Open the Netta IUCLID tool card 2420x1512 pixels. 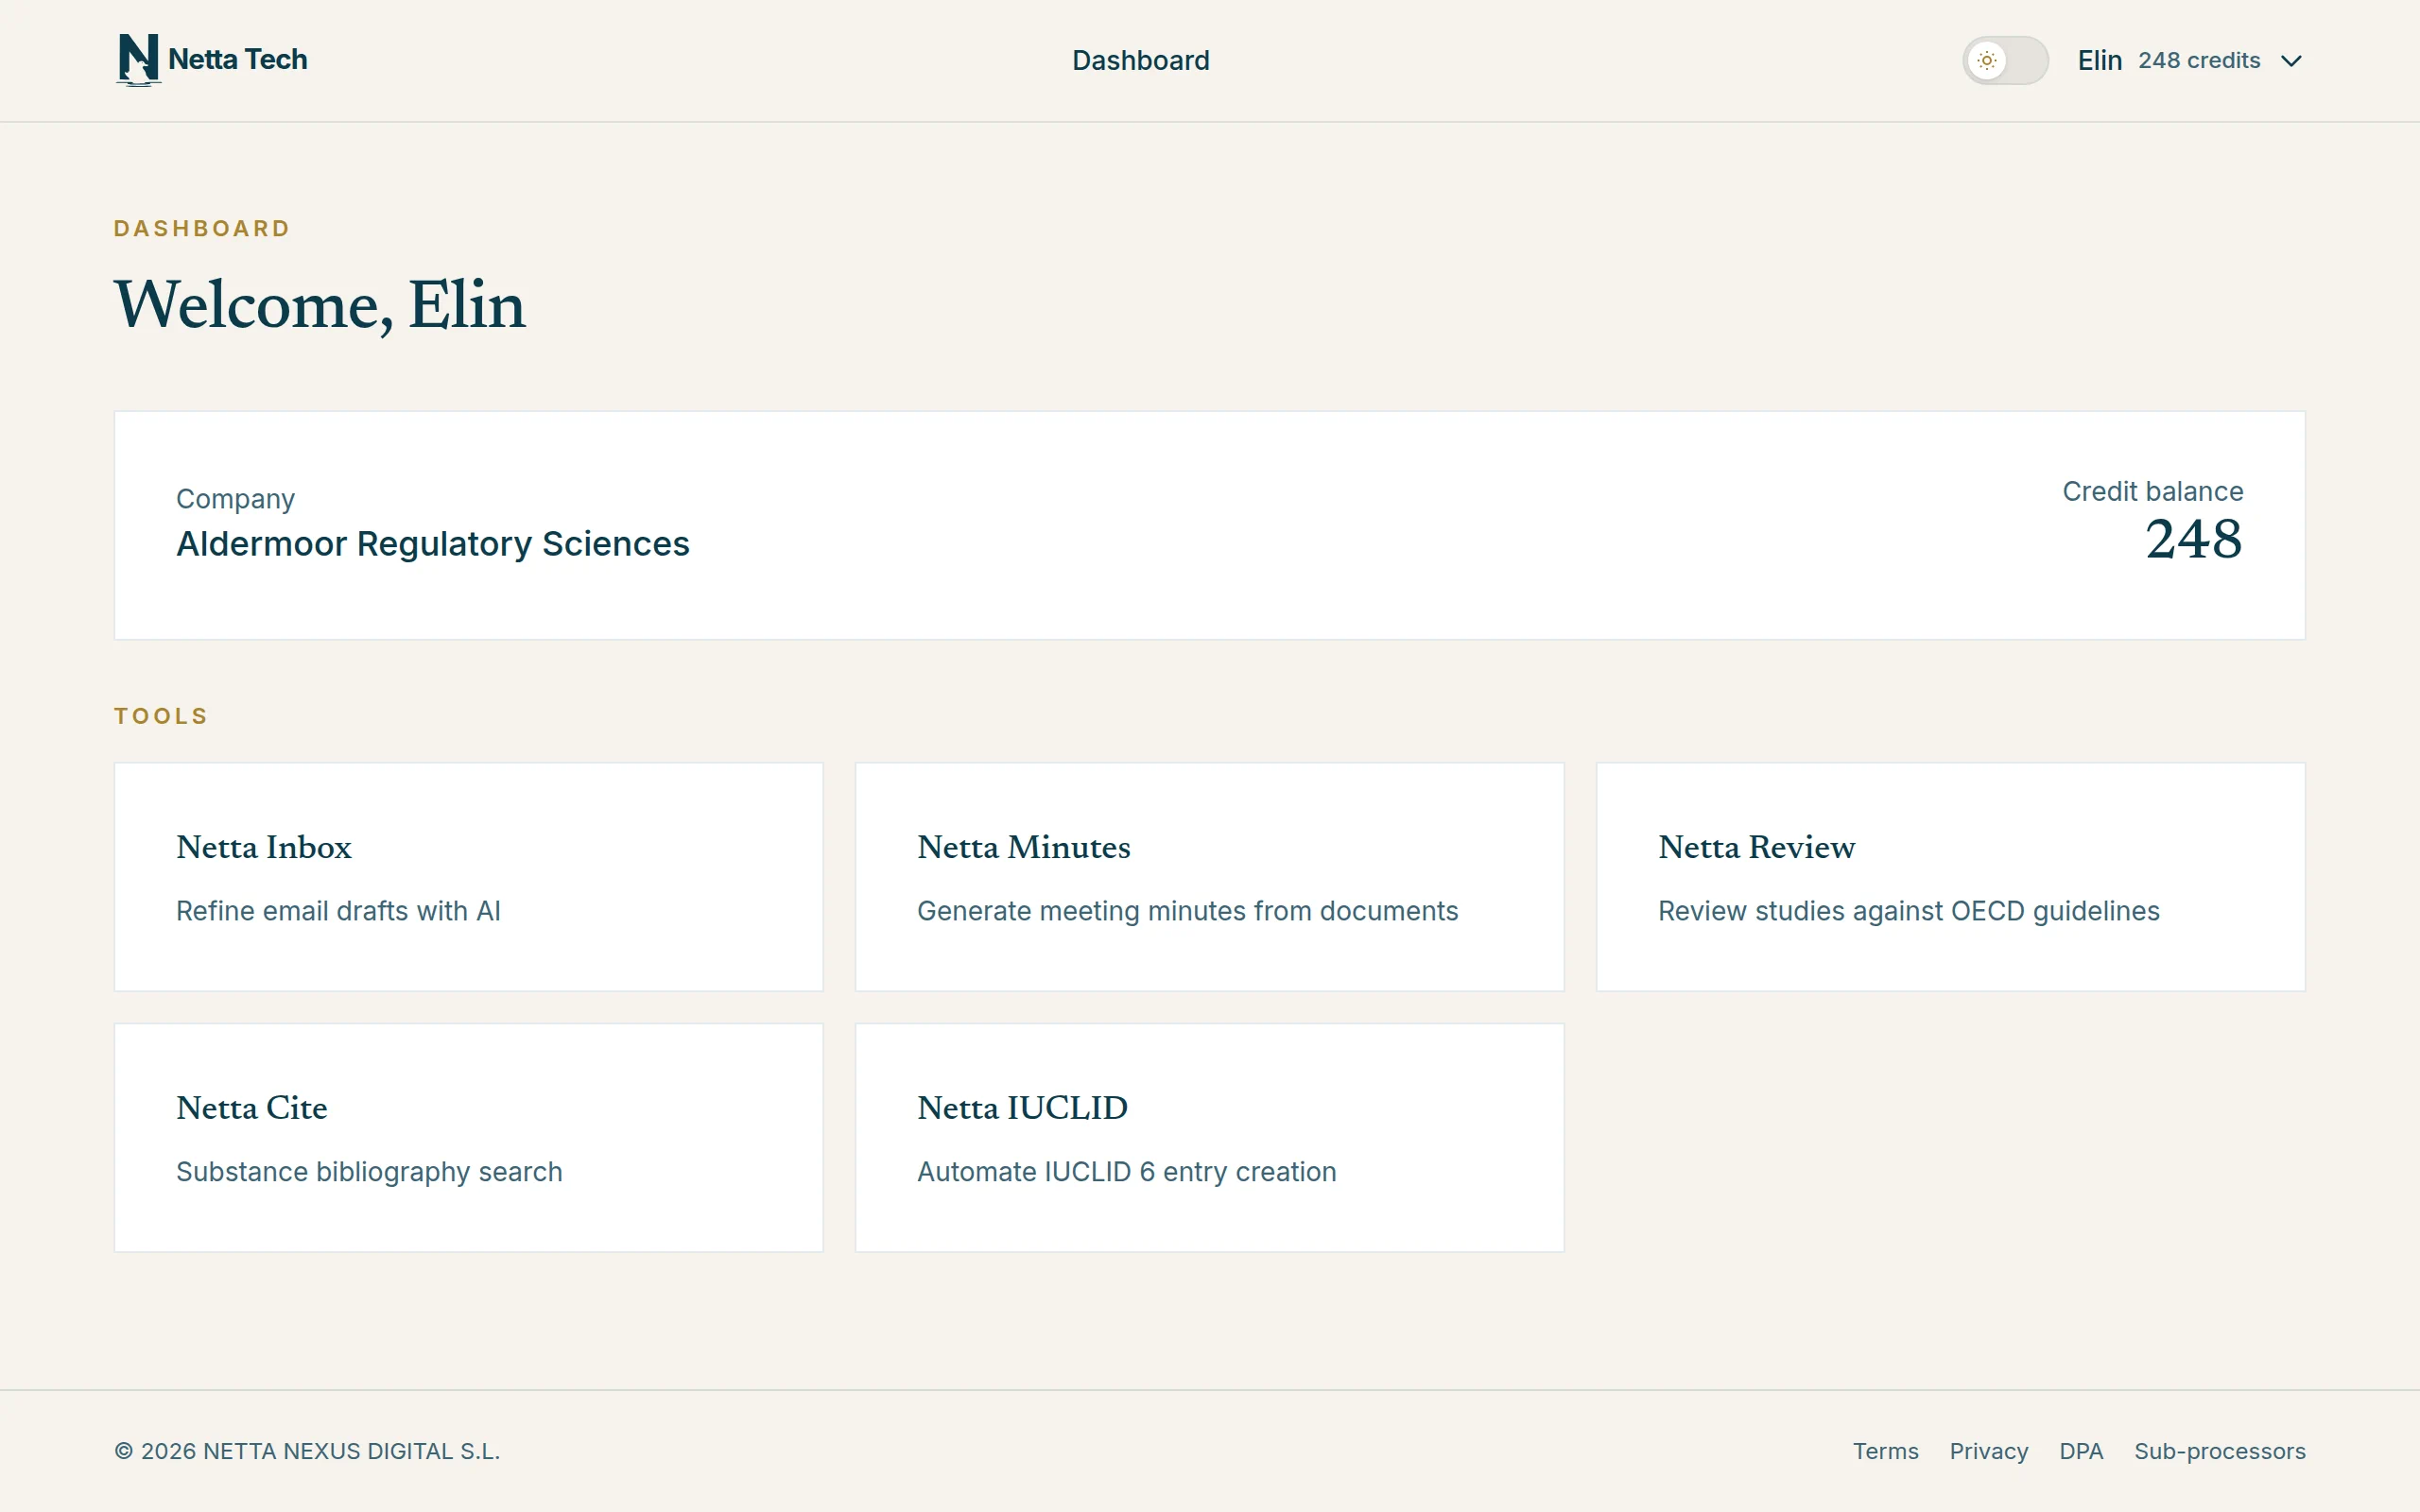[x=1210, y=1138]
